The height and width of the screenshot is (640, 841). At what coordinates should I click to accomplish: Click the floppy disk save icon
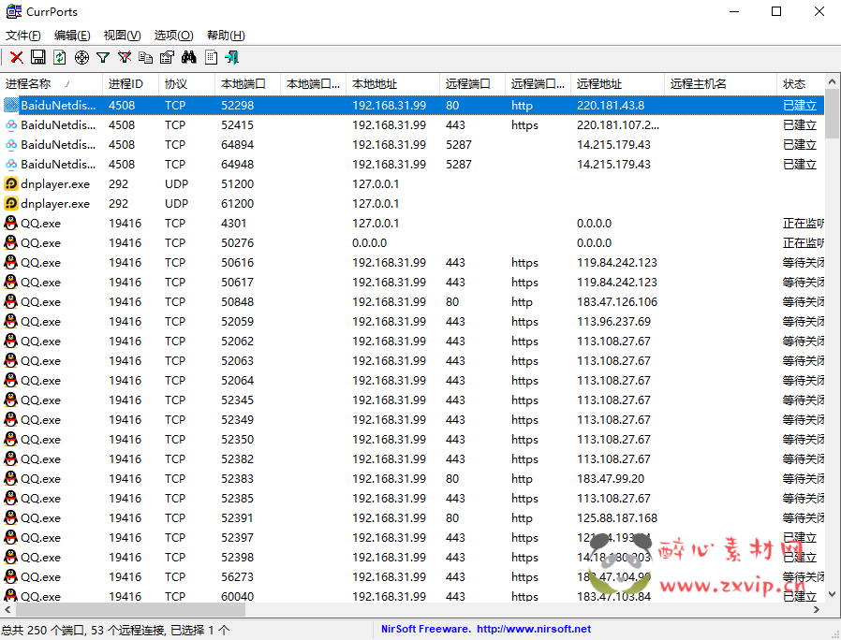38,58
